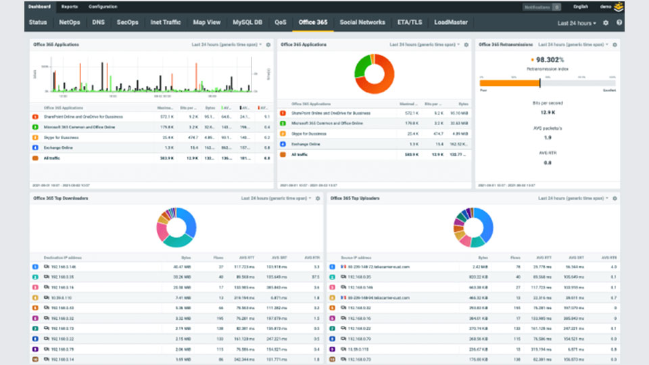Select Microsoft 365 Common row in donut panel
The height and width of the screenshot is (365, 649).
pos(374,123)
